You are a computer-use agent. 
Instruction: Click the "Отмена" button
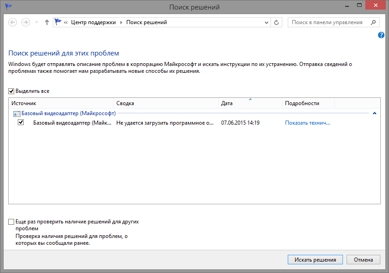(x=363, y=260)
